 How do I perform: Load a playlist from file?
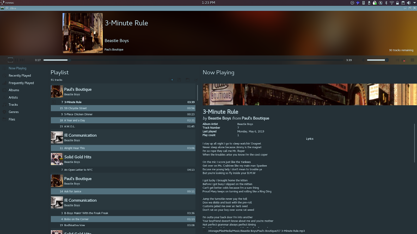point(188,80)
